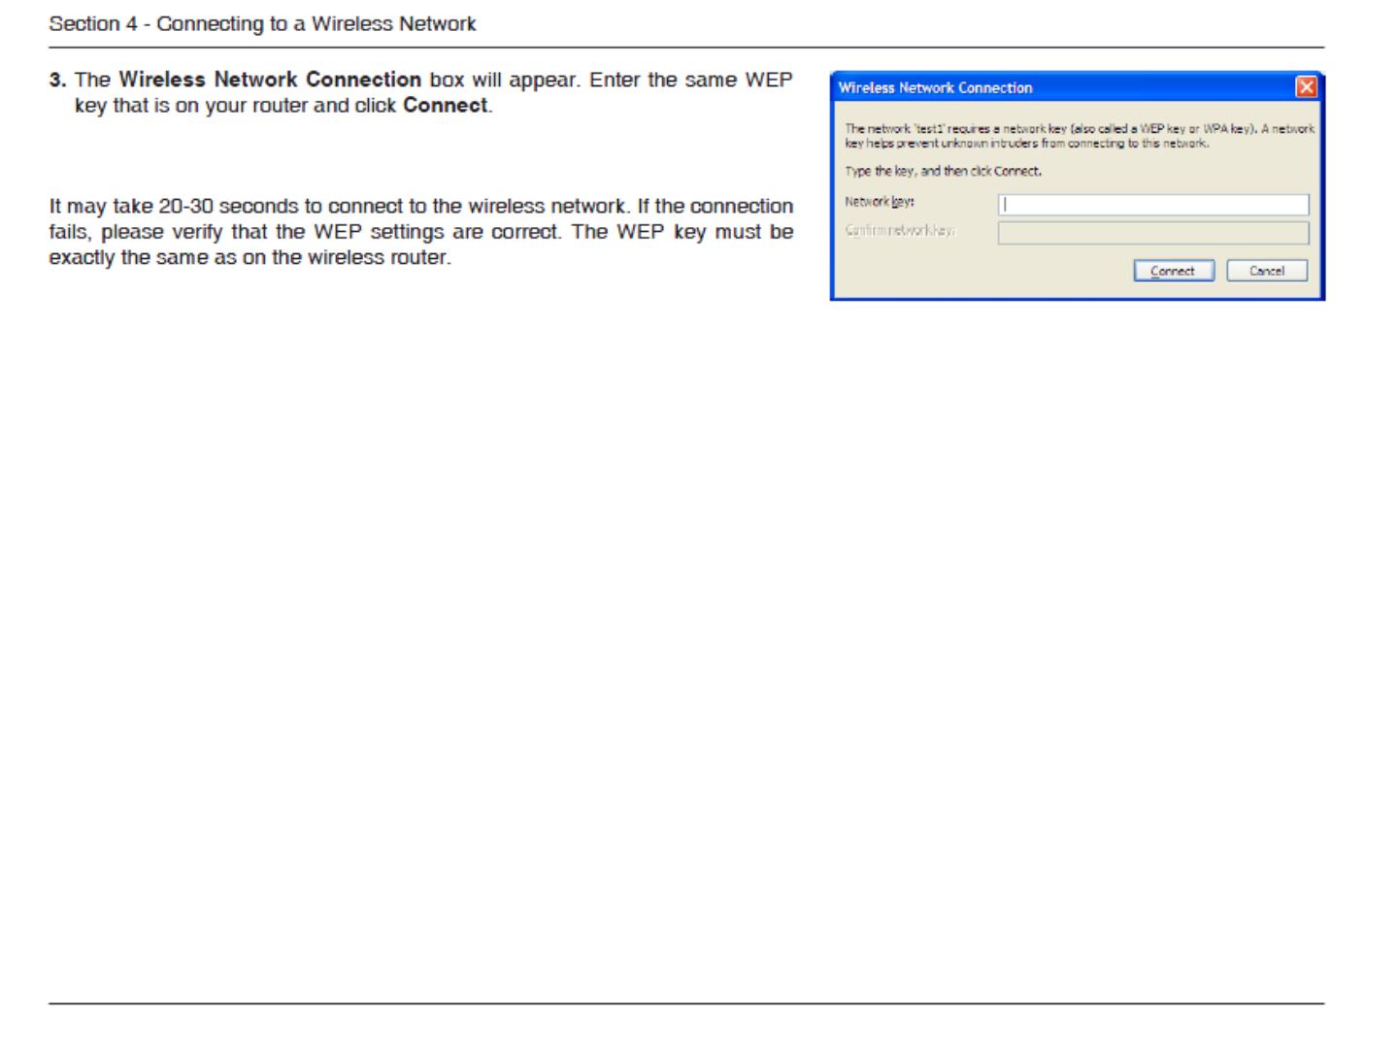1398x1048 pixels.
Task: Click the grayed Confirm network key field
Action: tap(1153, 233)
